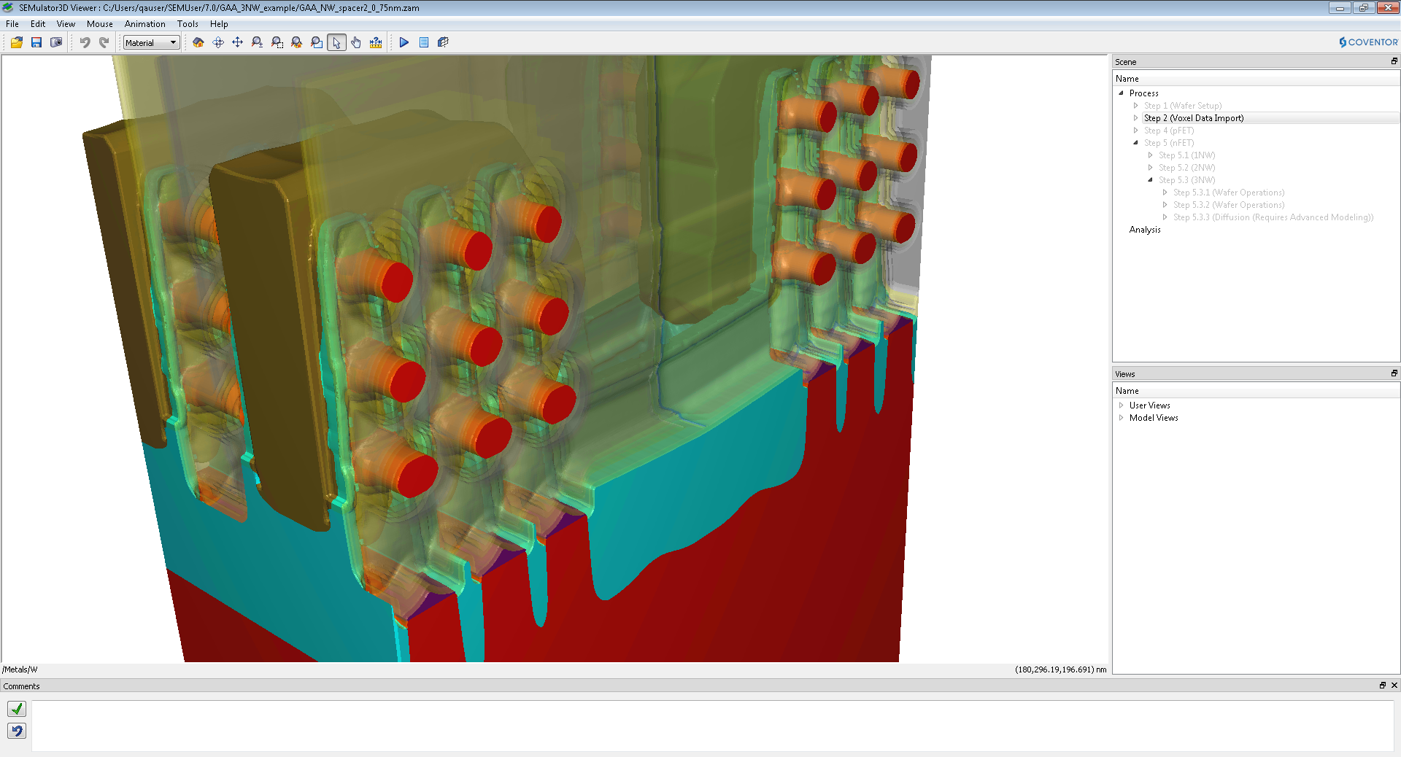Start the animation with the play button
This screenshot has width=1401, height=757.
(x=404, y=42)
